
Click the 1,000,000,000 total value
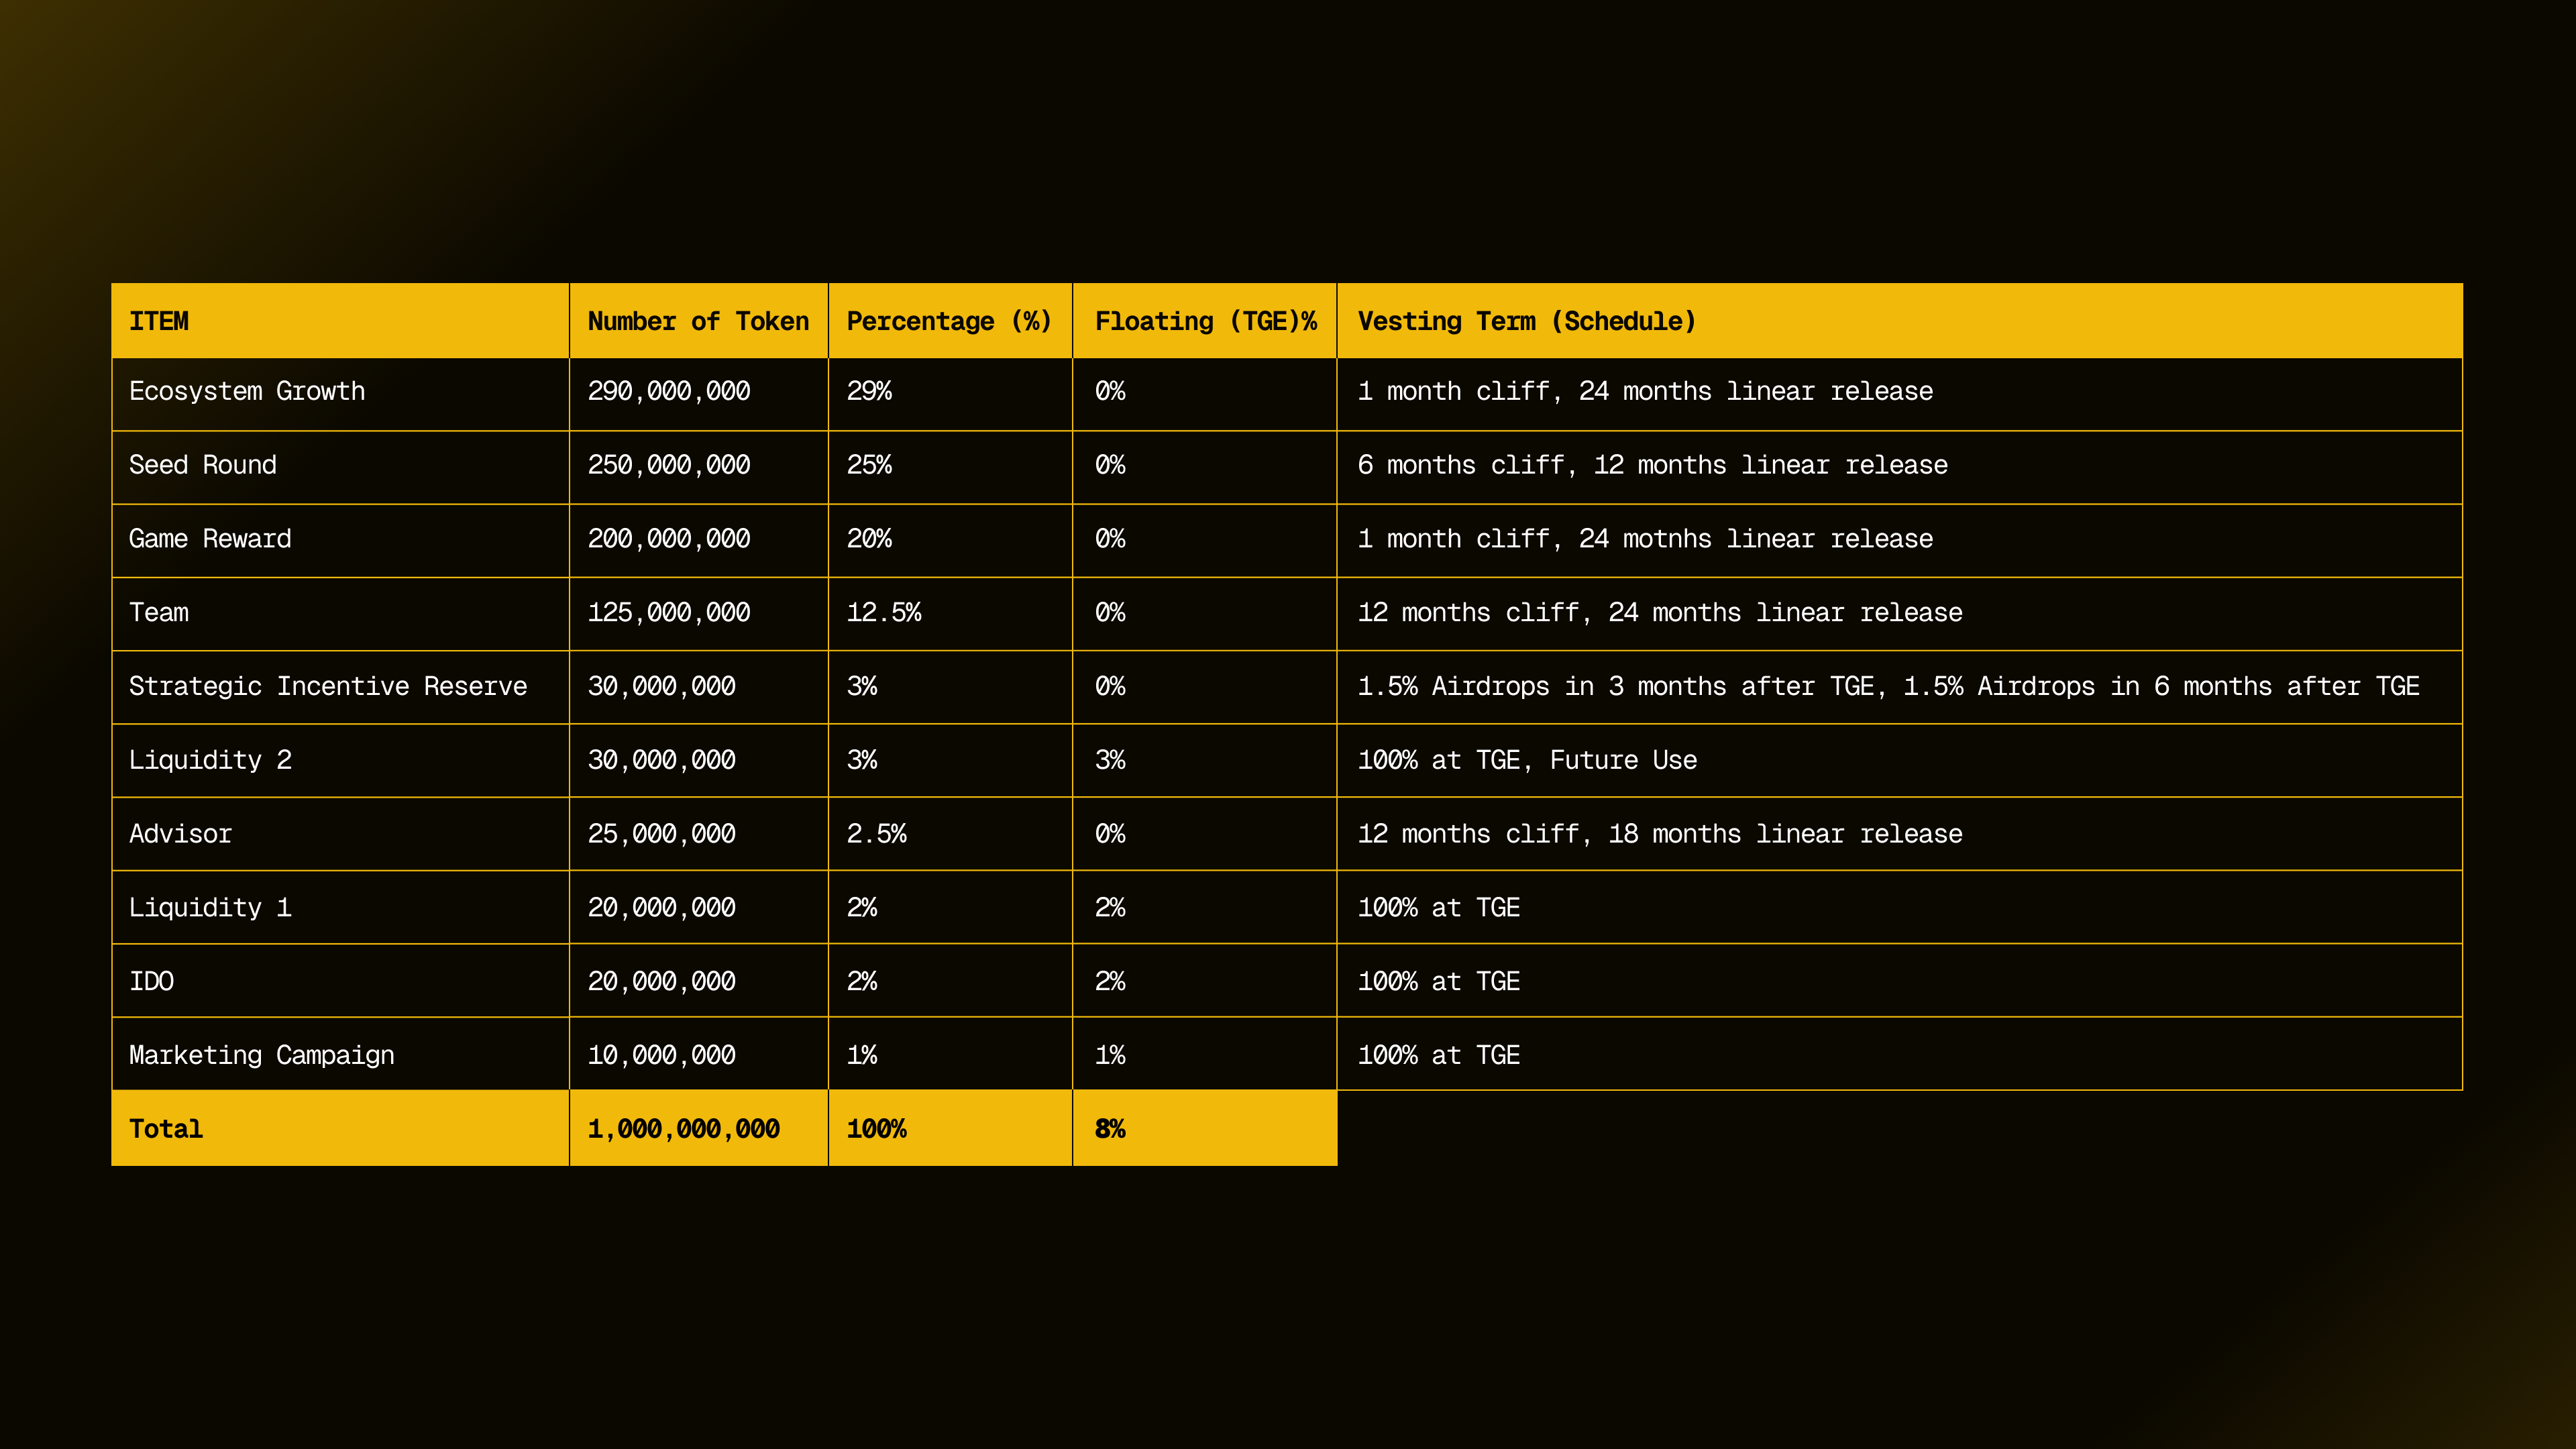(684, 1129)
